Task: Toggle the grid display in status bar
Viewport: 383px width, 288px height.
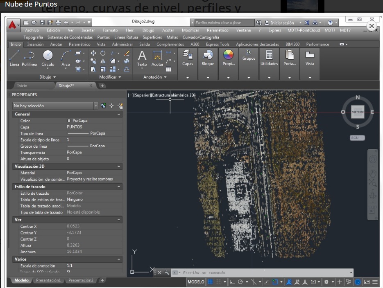Action: tap(211, 282)
